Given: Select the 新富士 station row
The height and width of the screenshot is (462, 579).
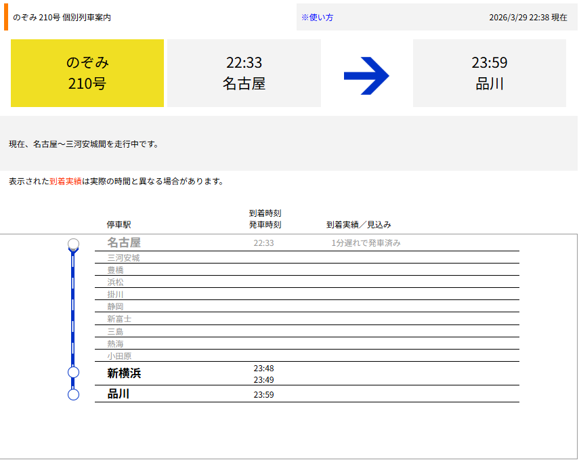Looking at the screenshot, I should tap(307, 318).
